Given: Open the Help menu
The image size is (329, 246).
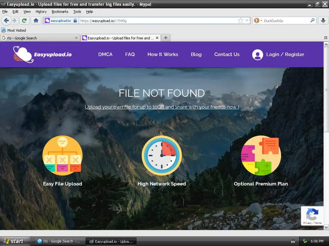Looking at the screenshot, I should tap(89, 12).
